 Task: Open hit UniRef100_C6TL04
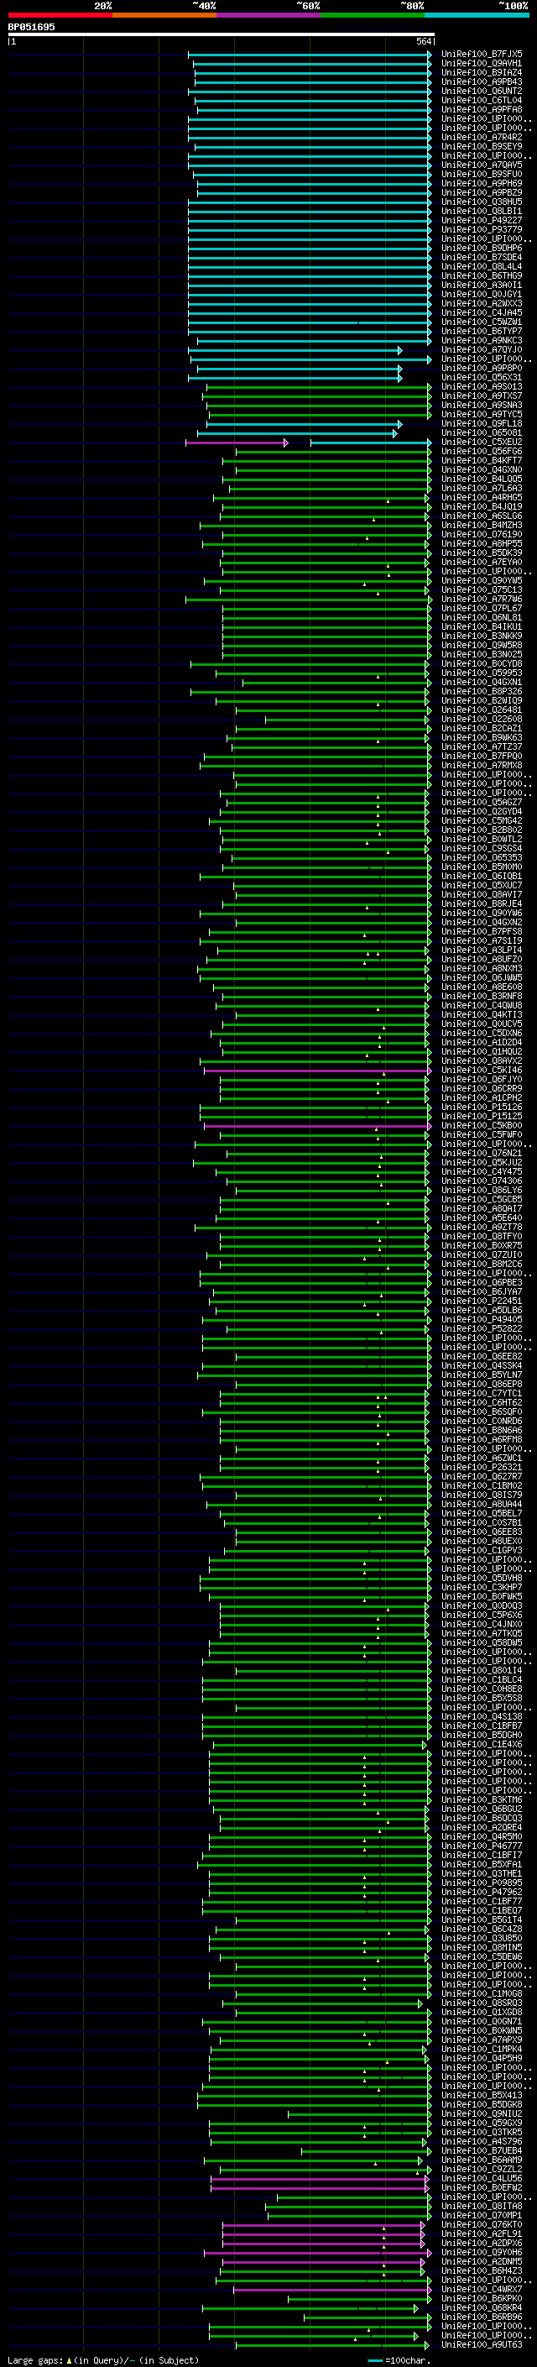click(482, 100)
